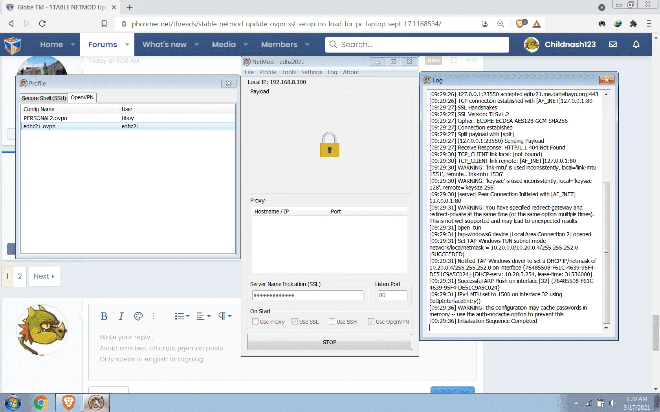
Task: Open Brave Shields lion icon
Action: coord(521,24)
